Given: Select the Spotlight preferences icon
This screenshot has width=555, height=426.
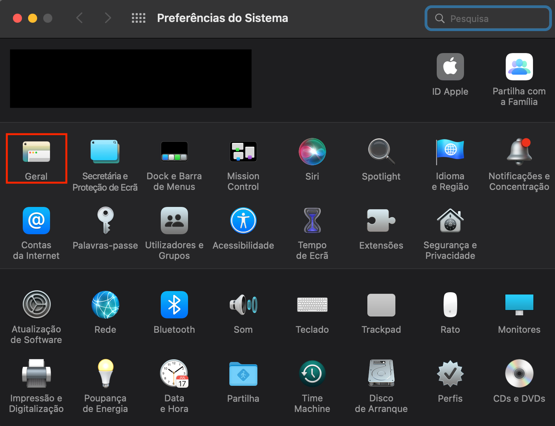Looking at the screenshot, I should (381, 152).
